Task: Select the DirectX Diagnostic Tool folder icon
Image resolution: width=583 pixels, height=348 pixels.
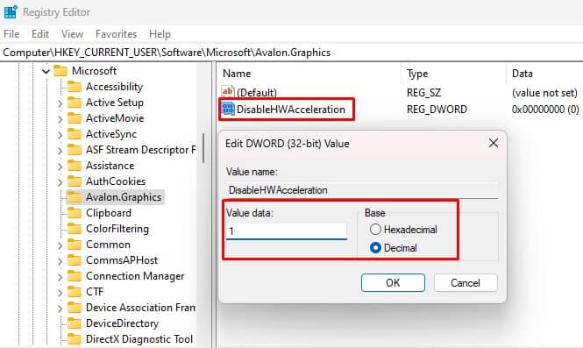Action: tap(75, 339)
